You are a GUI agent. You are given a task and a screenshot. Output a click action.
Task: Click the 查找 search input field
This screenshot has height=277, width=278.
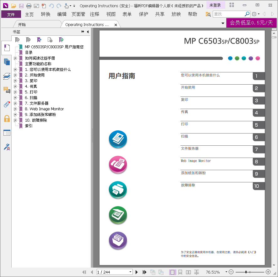[x=229, y=14]
